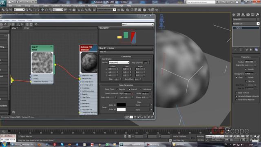261x147 pixels.
Task: Open the Customize menu
Action: tap(105, 6)
